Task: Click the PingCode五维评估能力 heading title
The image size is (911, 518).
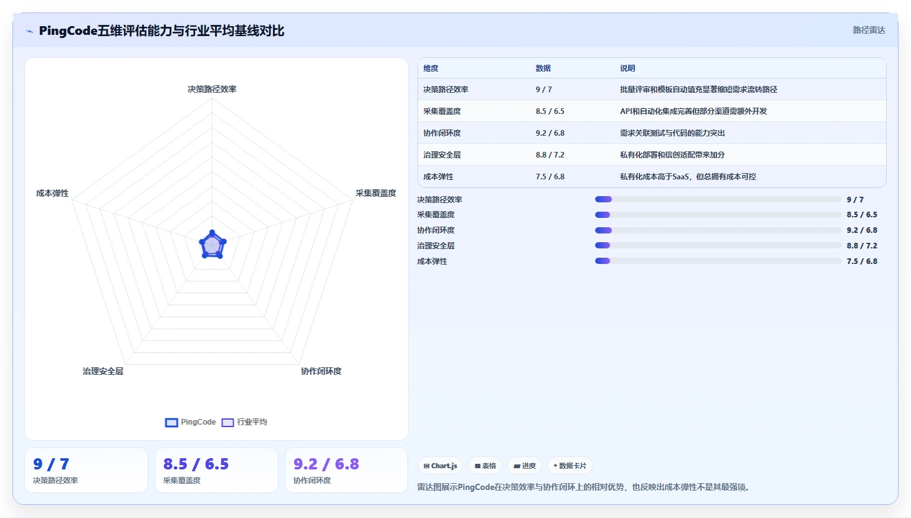Action: tap(161, 31)
